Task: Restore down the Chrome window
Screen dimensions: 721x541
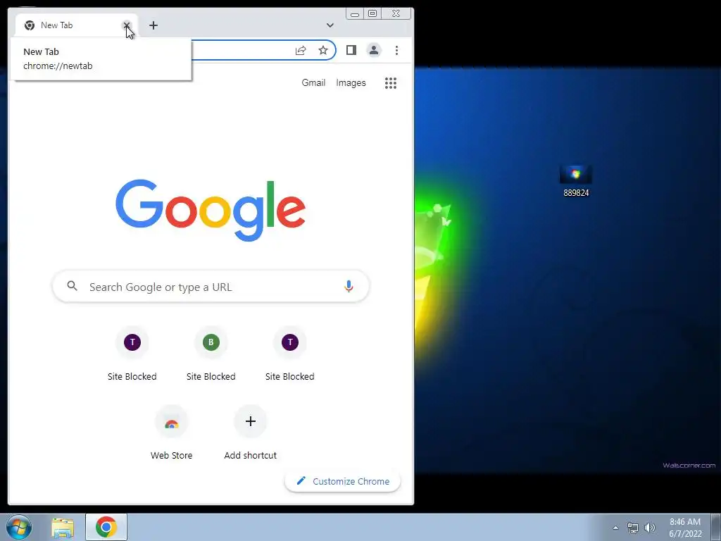Action: coord(372,14)
